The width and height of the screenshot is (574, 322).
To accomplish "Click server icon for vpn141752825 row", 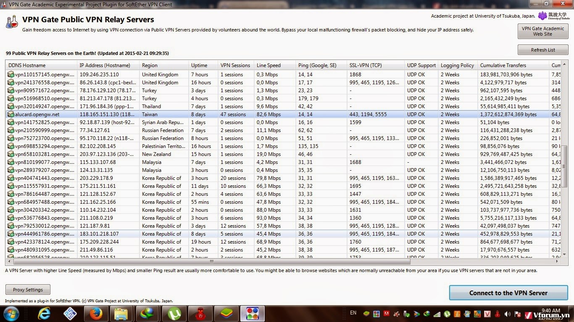I will 11,122.
